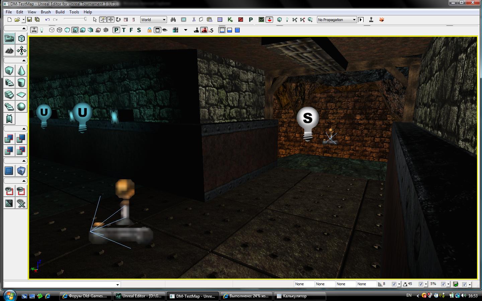Click the Show Selected Only icon

(x=9, y=191)
